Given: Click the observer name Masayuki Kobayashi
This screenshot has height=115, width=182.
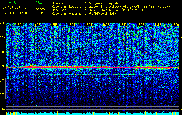Looking at the screenshot, I should click(x=104, y=3).
